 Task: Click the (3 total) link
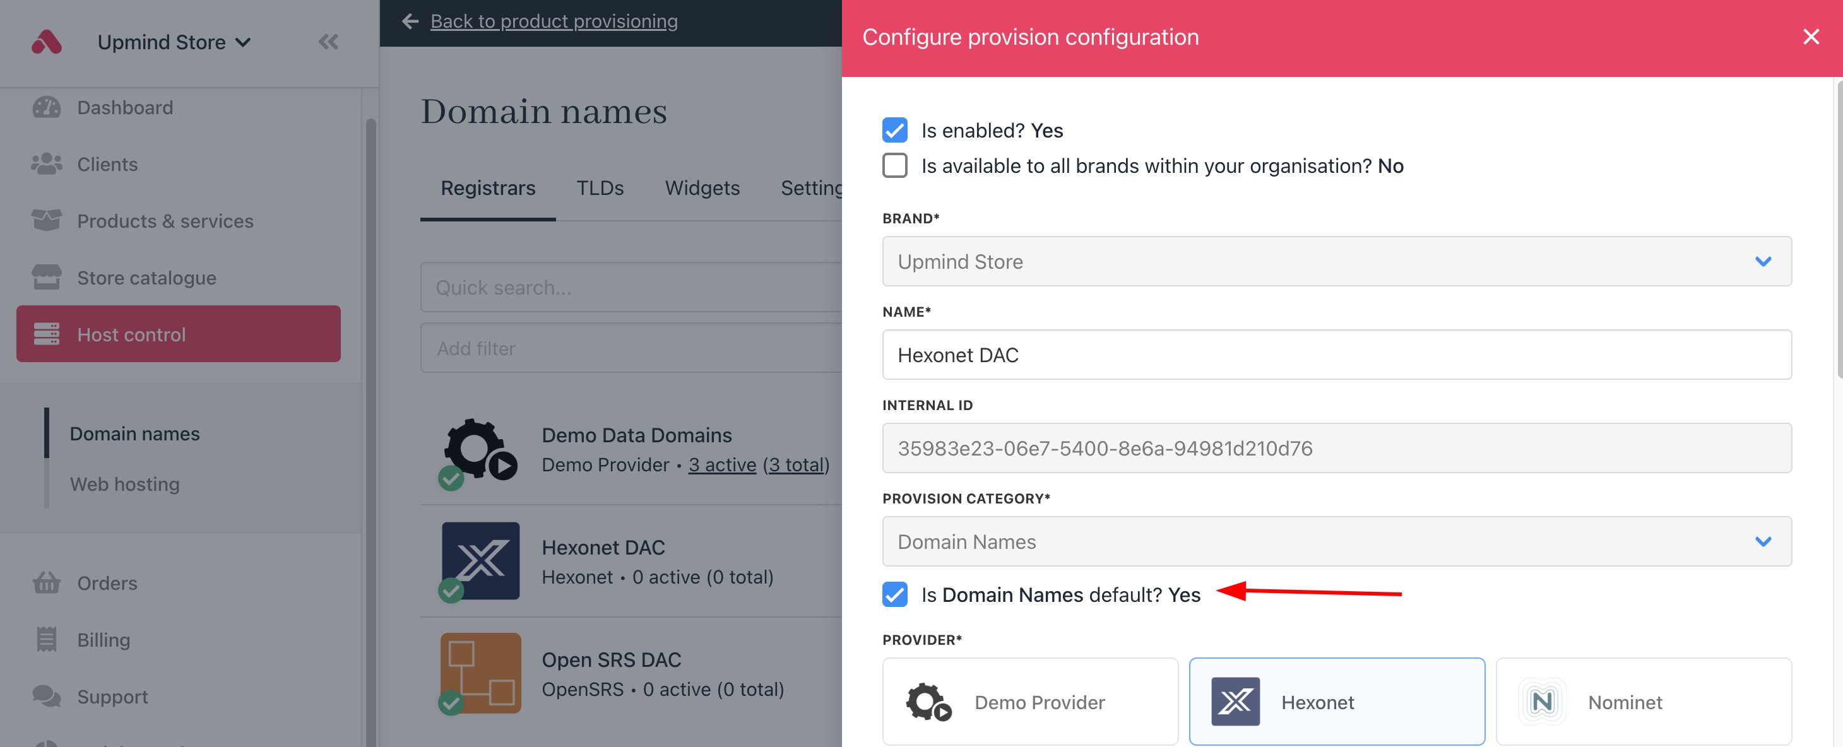(795, 464)
